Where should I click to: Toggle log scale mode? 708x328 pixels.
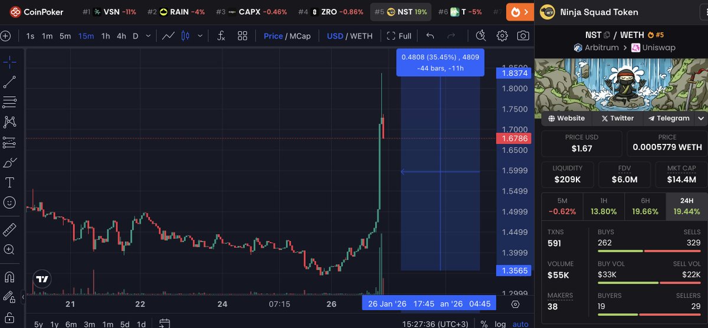tap(500, 324)
